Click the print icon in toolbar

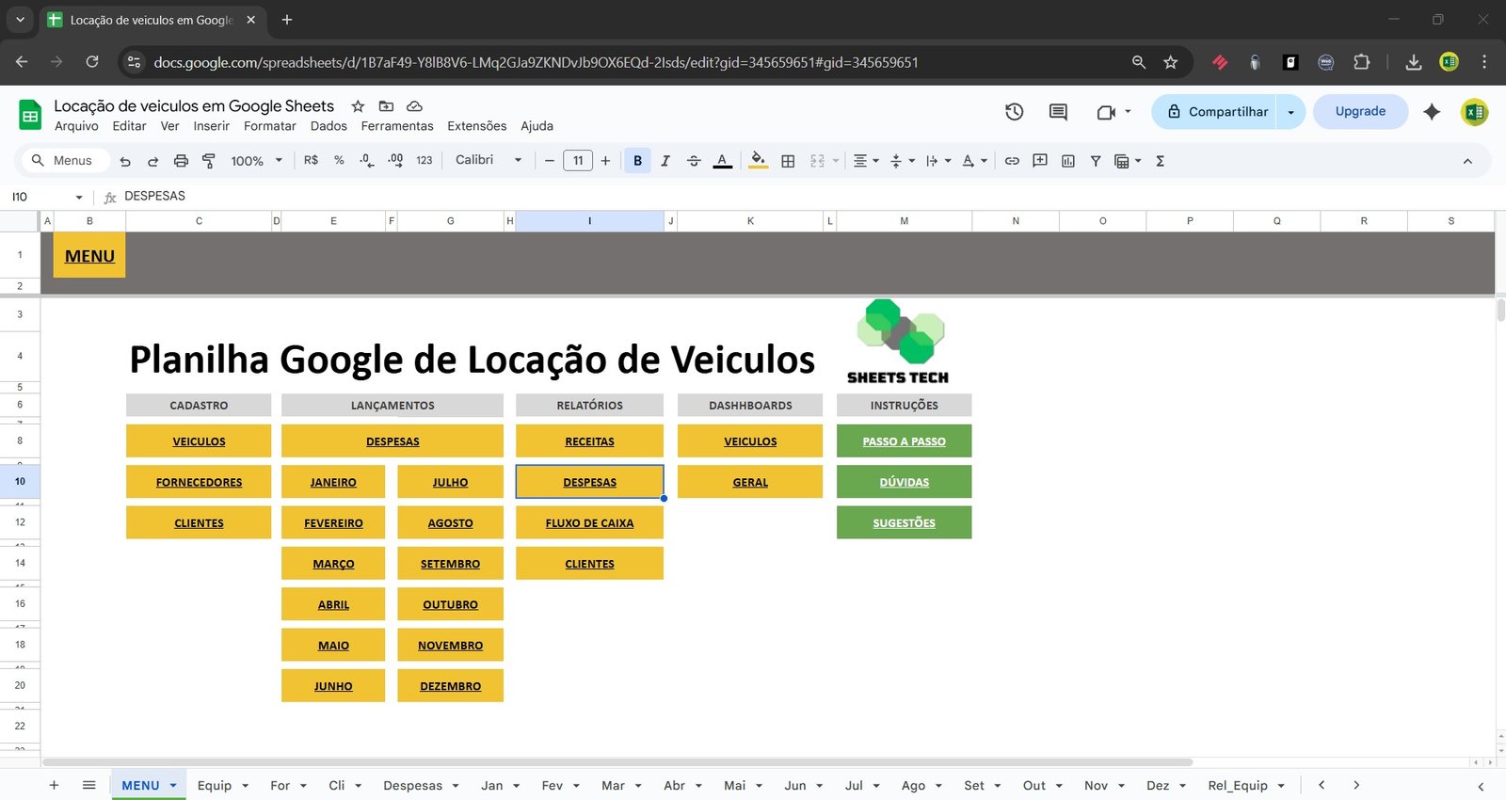[x=181, y=161]
